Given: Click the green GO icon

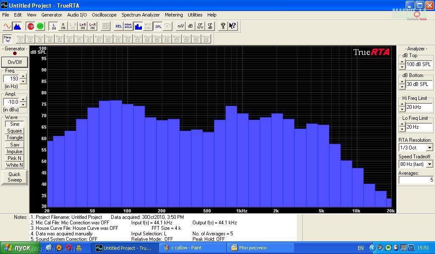Looking at the screenshot, I should (40, 26).
